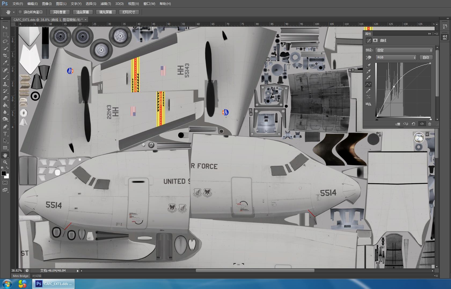Select the Eraser tool
The height and width of the screenshot is (289, 451).
pos(5,98)
